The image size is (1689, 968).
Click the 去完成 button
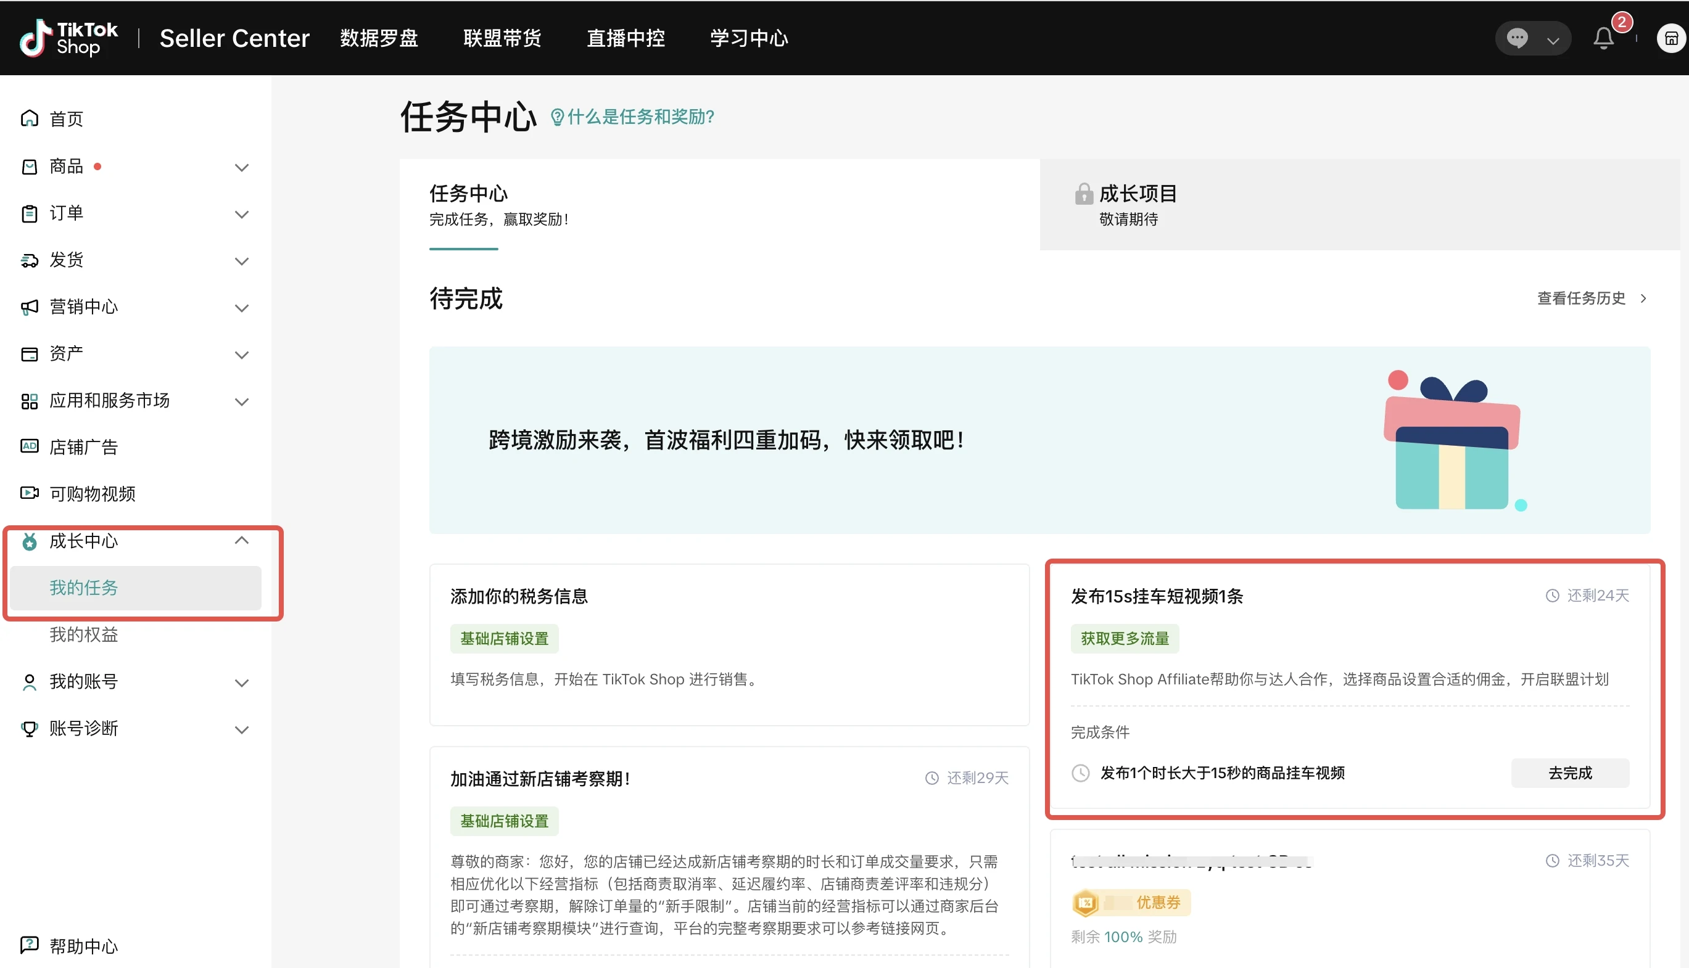[1569, 773]
